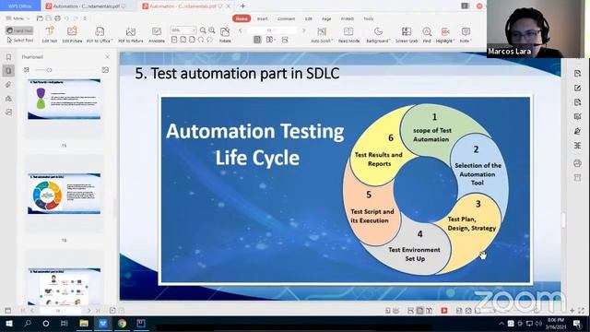Click the Edit Picture tool icon
Screen dimensions: 590x332
(72, 31)
